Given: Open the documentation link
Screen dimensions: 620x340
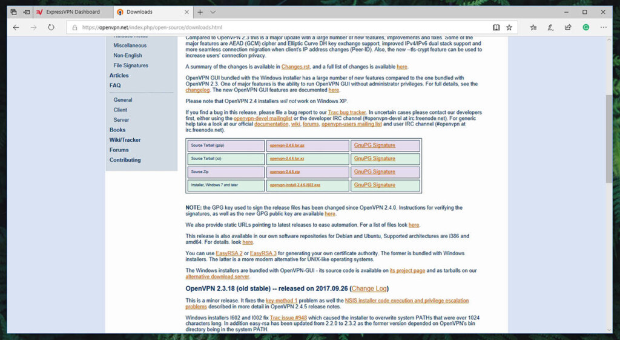Looking at the screenshot, I should [271, 124].
